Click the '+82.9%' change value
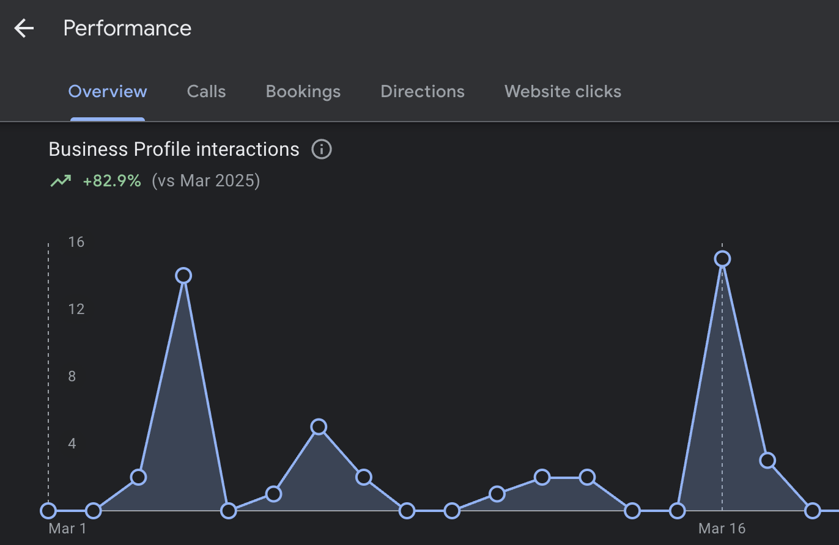This screenshot has width=839, height=545. coord(112,181)
